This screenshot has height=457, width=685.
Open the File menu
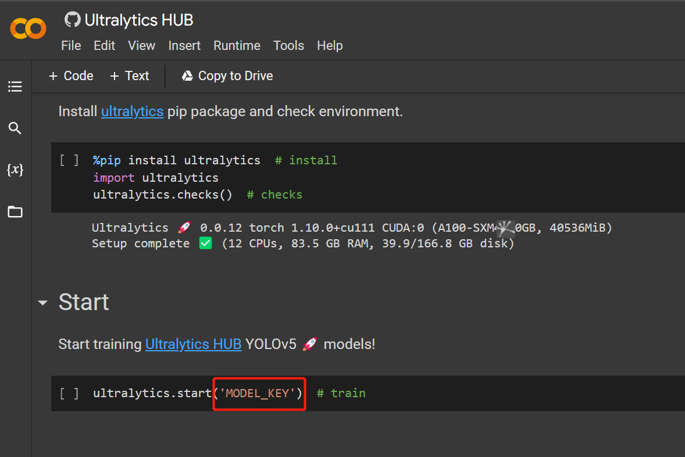71,45
